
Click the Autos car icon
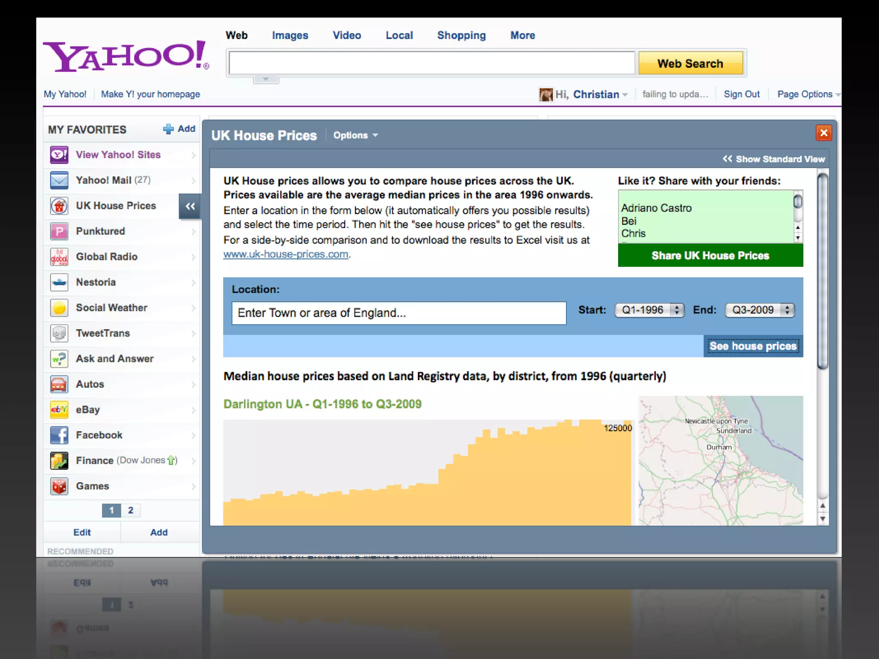pos(59,384)
